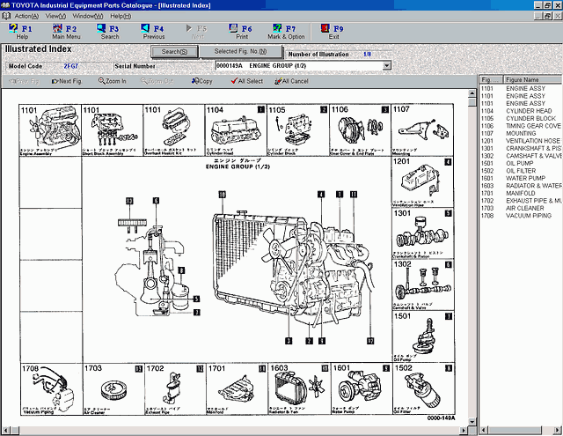
Task: Click the Figure Name column header
Action: click(x=533, y=80)
